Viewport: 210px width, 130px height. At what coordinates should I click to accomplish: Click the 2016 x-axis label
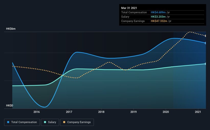(37, 112)
